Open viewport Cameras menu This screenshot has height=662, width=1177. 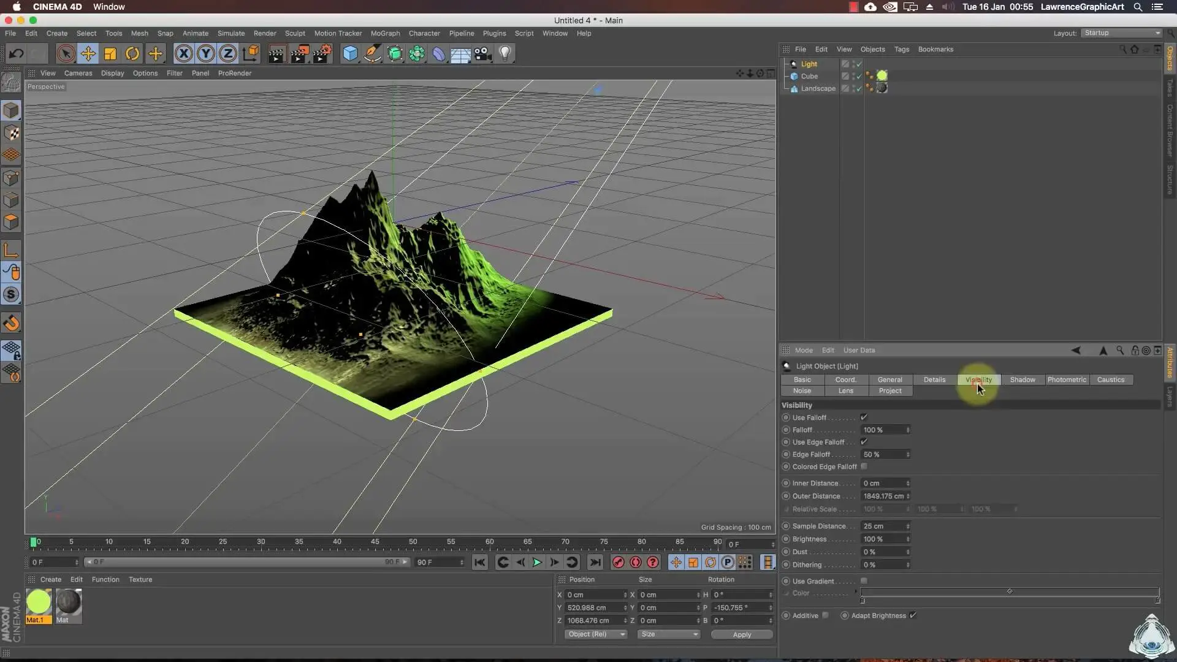pos(78,73)
